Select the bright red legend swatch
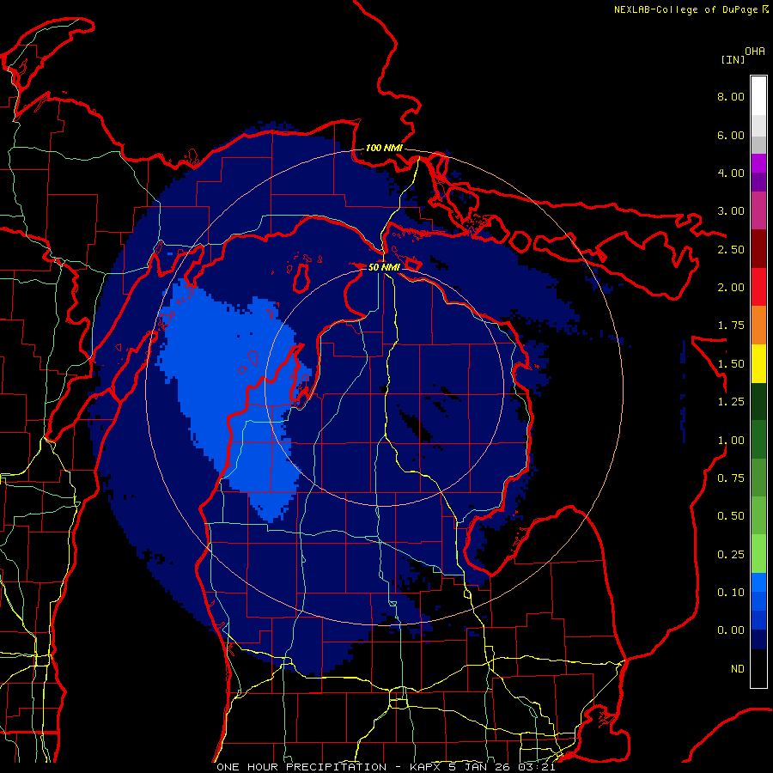Screen dimensions: 773x773 tap(758, 288)
